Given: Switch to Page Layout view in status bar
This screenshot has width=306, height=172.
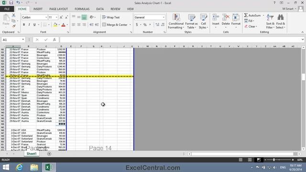Looking at the screenshot, I should coord(250,160).
